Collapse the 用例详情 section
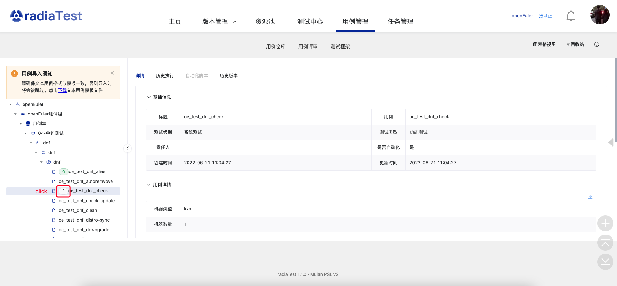 point(149,185)
